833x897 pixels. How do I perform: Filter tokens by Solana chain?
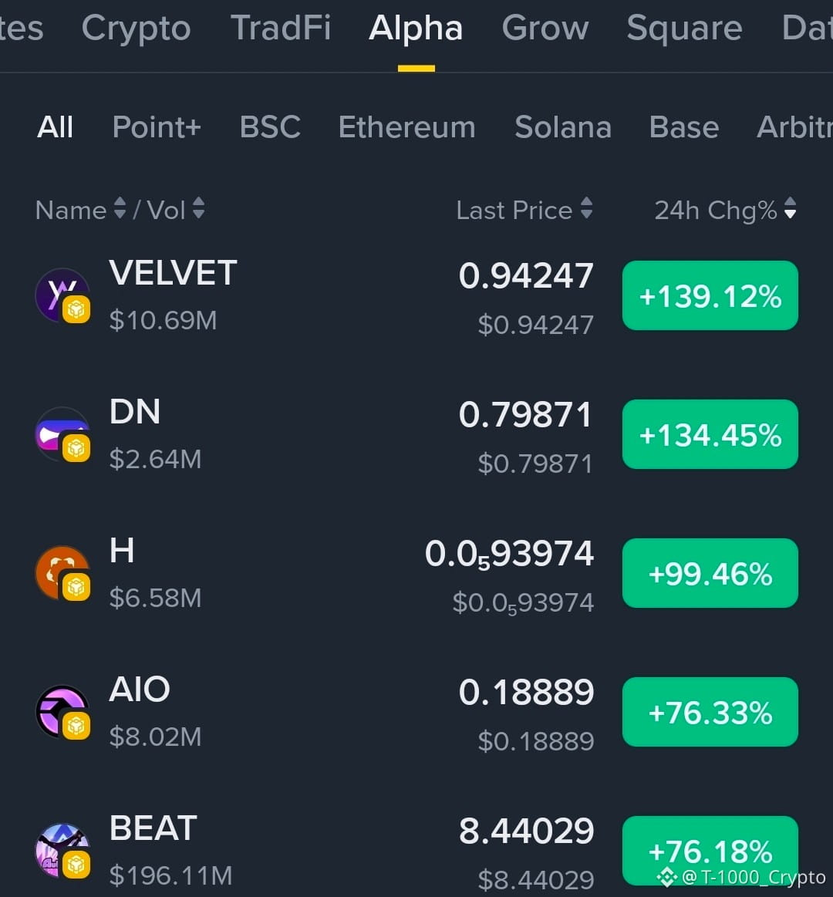(563, 126)
